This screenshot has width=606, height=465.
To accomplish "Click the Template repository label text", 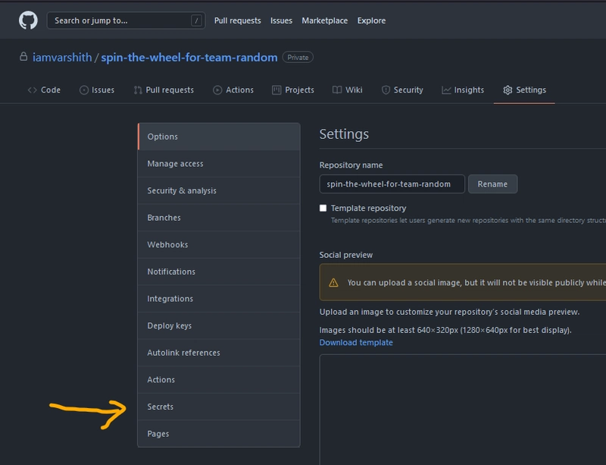I will click(368, 209).
